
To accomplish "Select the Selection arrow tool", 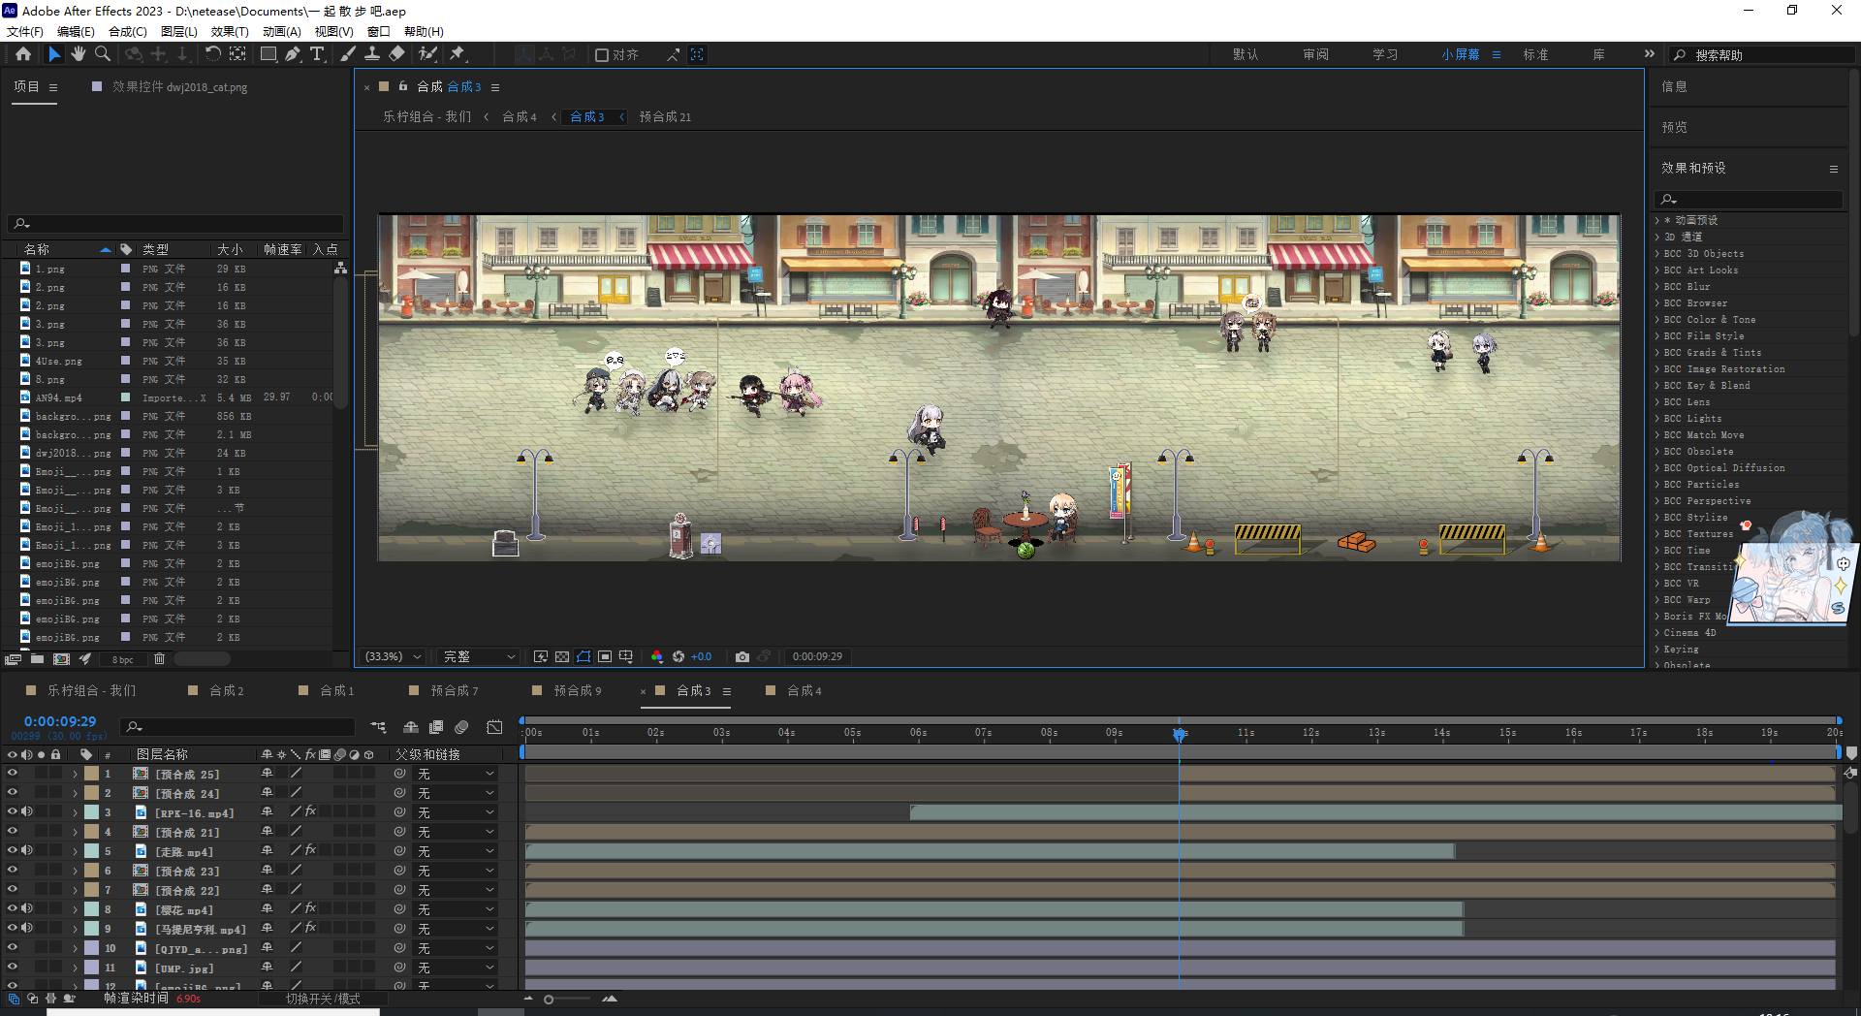I will (54, 54).
